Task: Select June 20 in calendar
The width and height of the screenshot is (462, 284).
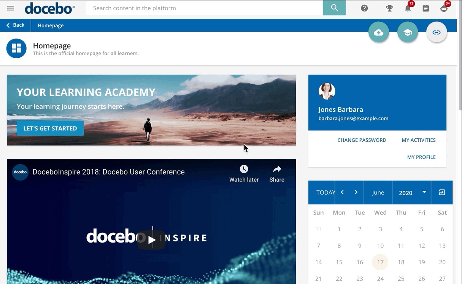Action: [x=442, y=262]
